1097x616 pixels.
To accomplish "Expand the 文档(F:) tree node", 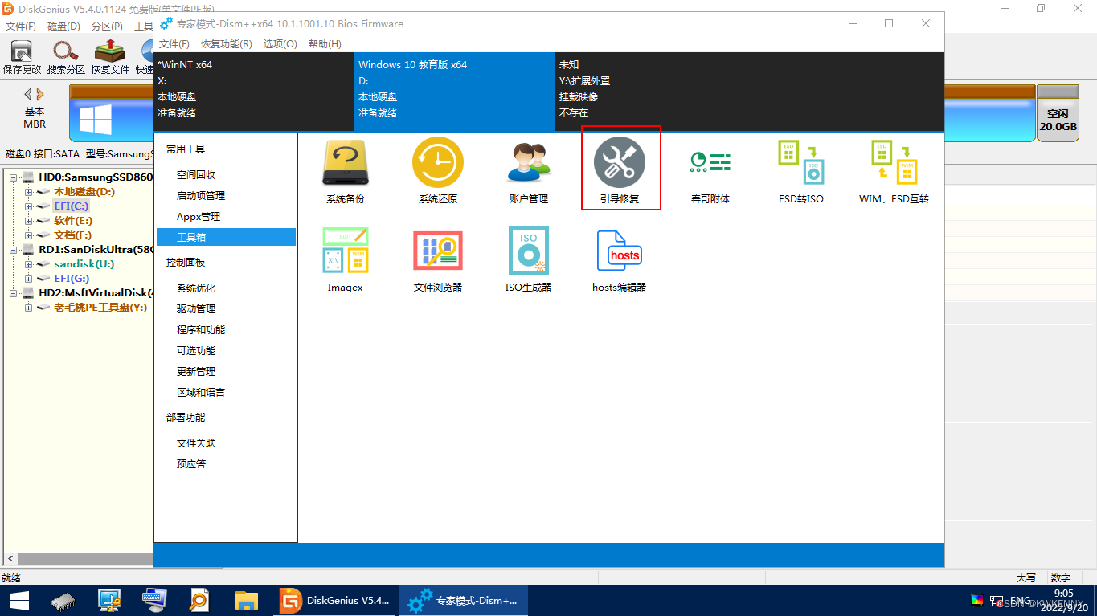I will click(x=28, y=235).
